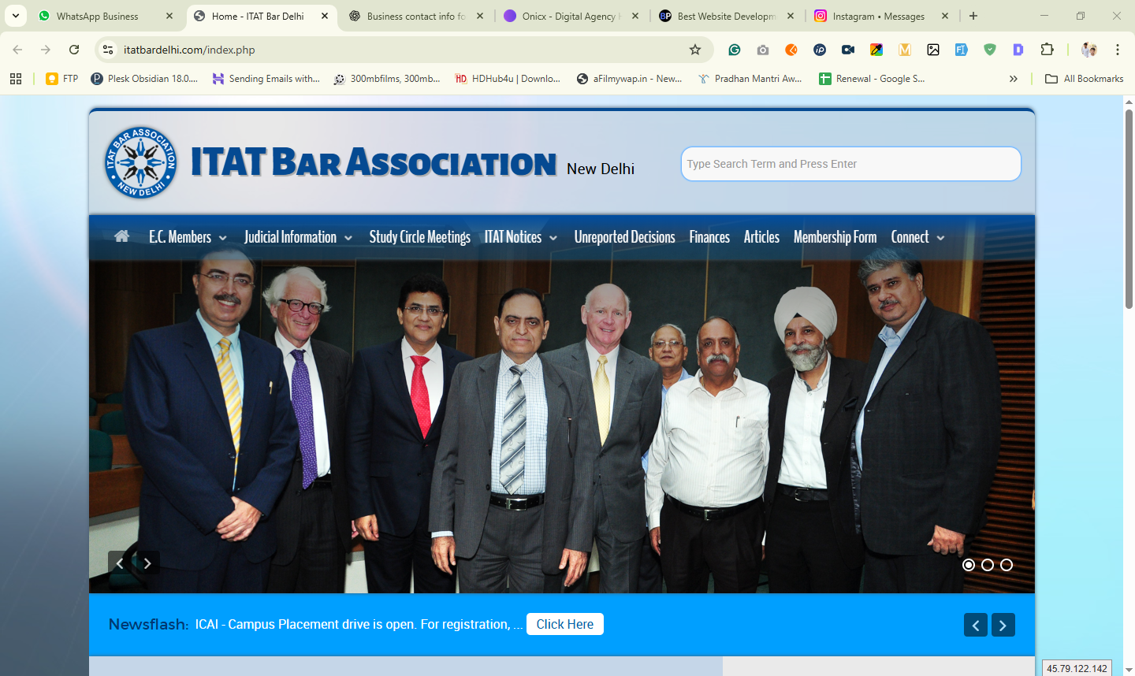
Task: Expand the Judicial Information dropdown
Action: pyautogui.click(x=298, y=237)
